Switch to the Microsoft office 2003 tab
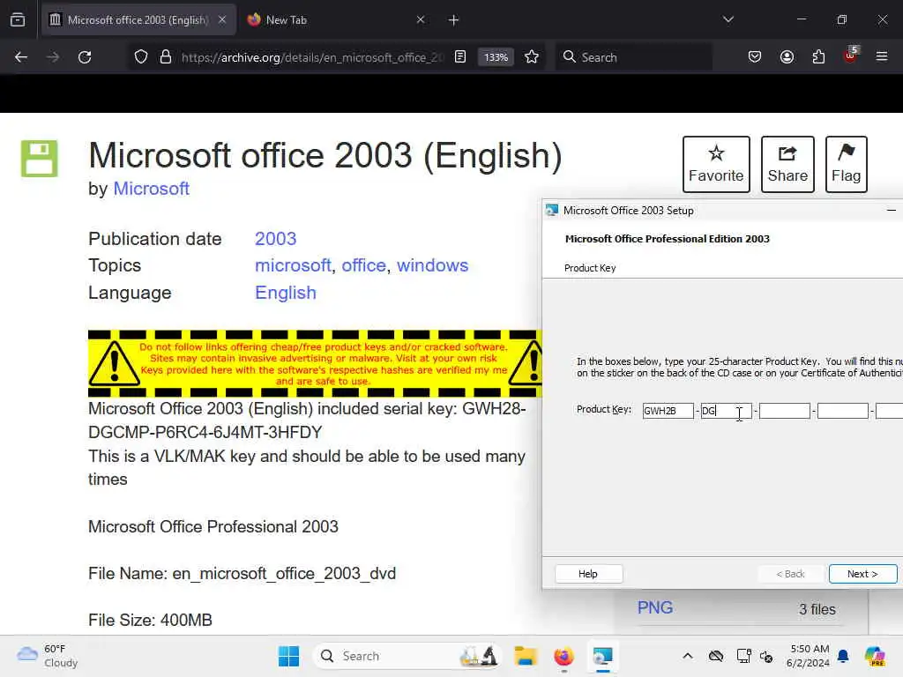Image resolution: width=903 pixels, height=677 pixels. 138,20
